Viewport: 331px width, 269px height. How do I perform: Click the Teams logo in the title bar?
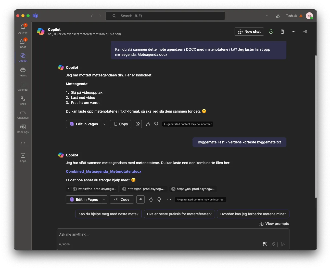[35, 16]
